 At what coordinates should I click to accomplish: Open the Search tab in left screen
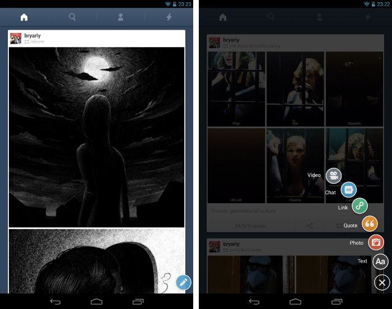click(72, 17)
